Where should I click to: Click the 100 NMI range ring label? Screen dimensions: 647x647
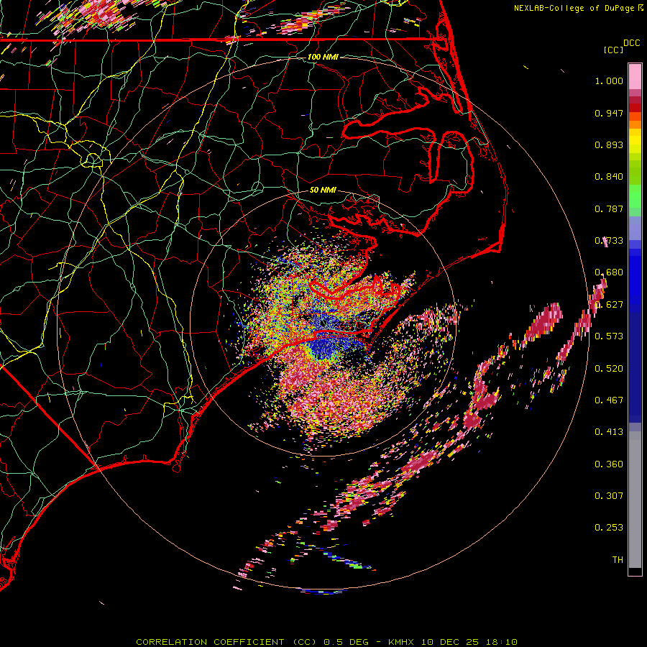[323, 57]
